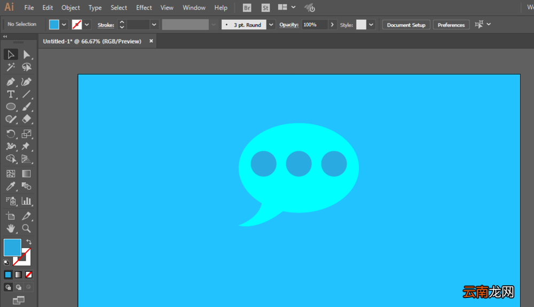This screenshot has height=307, width=534.
Task: Select the Eraser tool
Action: click(26, 119)
